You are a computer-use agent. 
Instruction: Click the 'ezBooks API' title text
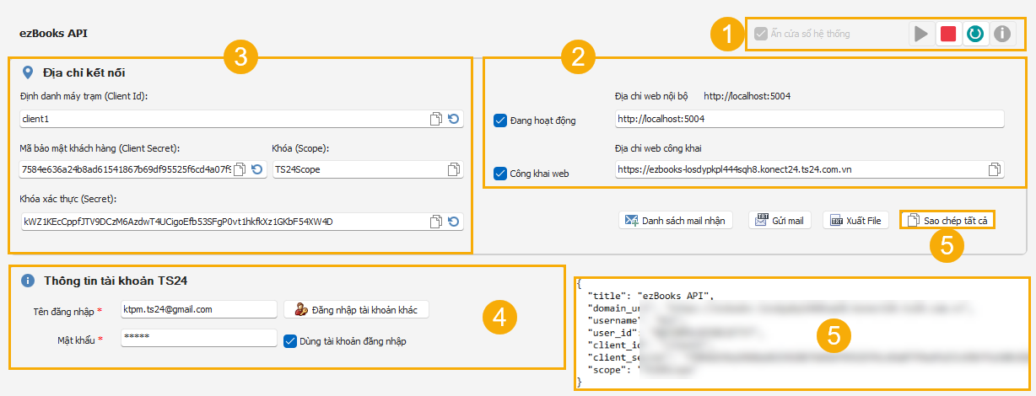pos(53,34)
